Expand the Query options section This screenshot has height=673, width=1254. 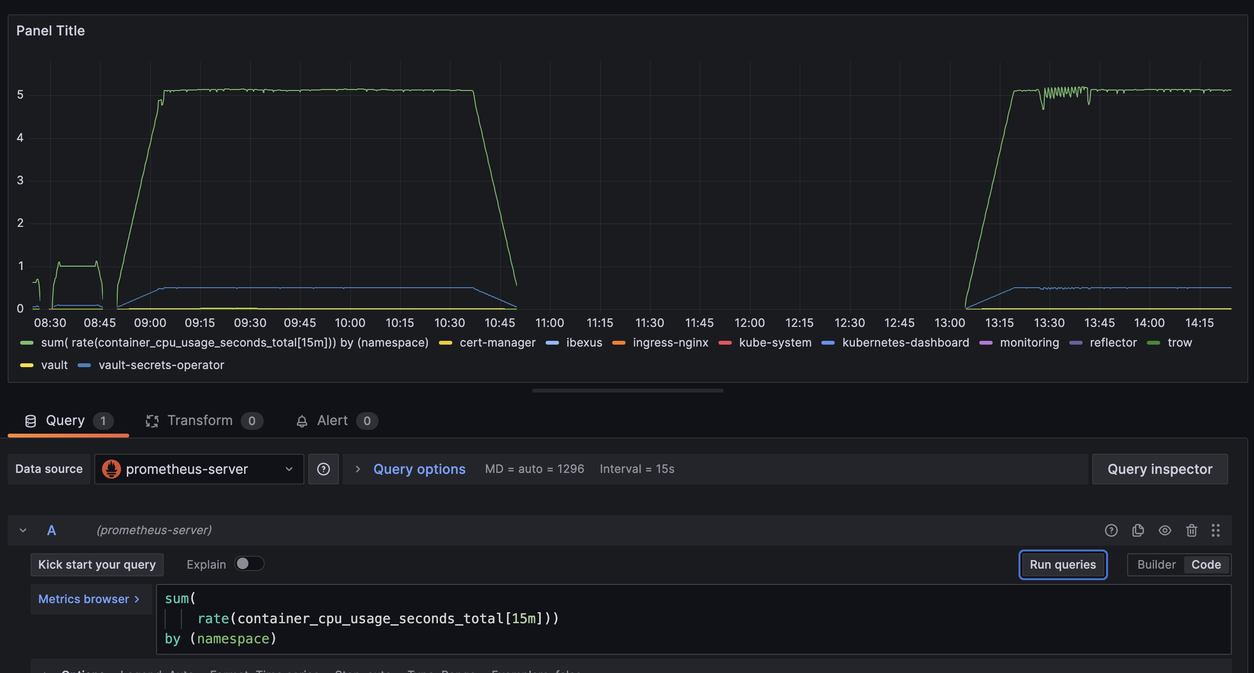(419, 469)
